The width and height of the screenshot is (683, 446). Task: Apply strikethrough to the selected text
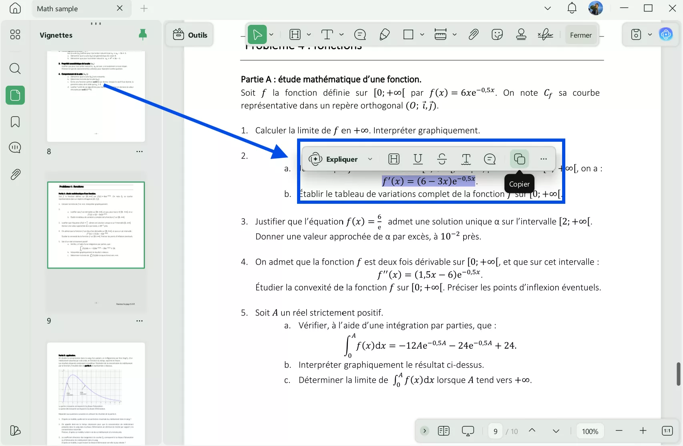[442, 159]
